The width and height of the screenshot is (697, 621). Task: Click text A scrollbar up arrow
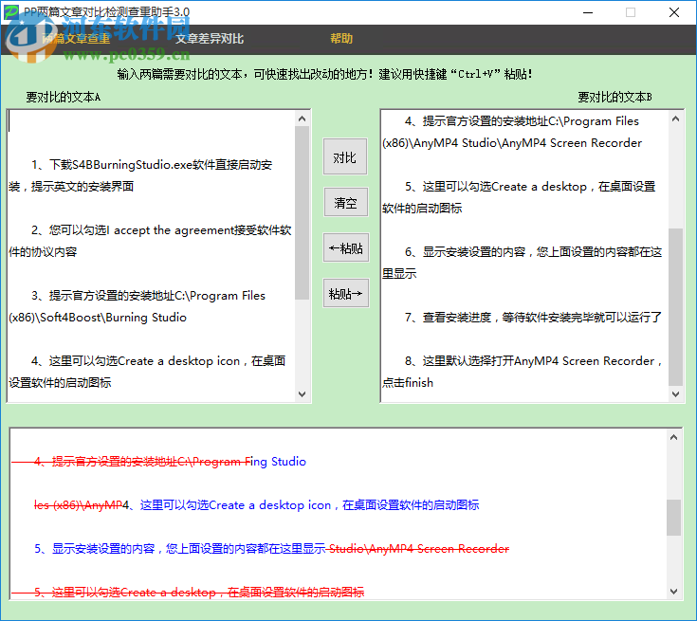click(303, 119)
